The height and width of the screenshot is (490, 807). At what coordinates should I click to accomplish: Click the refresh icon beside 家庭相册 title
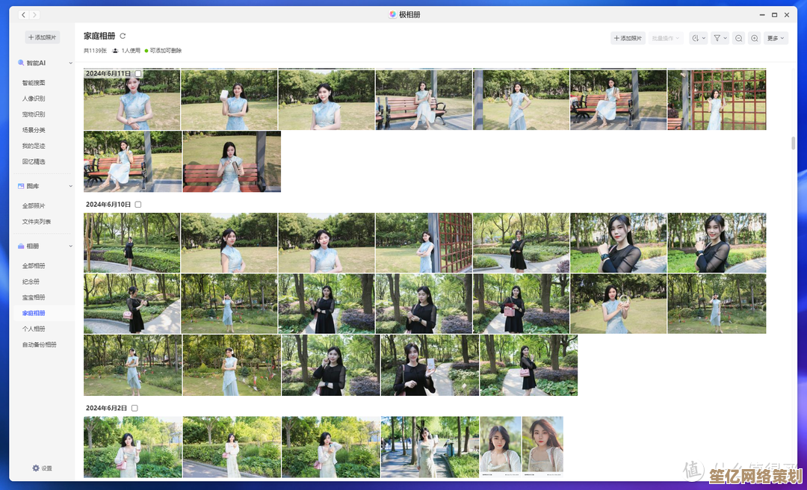click(123, 36)
